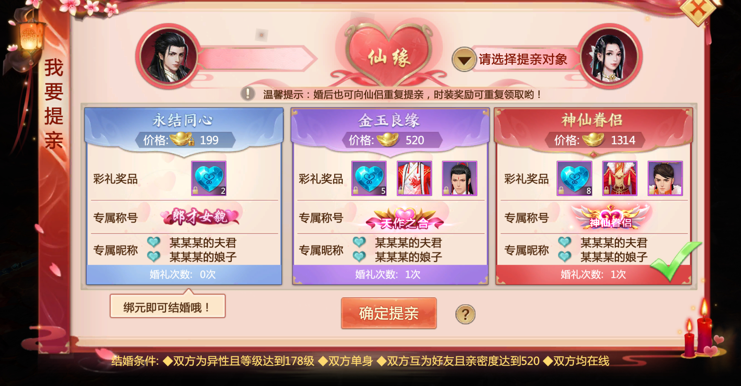Expand the proposal target dropdown arrow
This screenshot has width=741, height=386.
point(464,59)
